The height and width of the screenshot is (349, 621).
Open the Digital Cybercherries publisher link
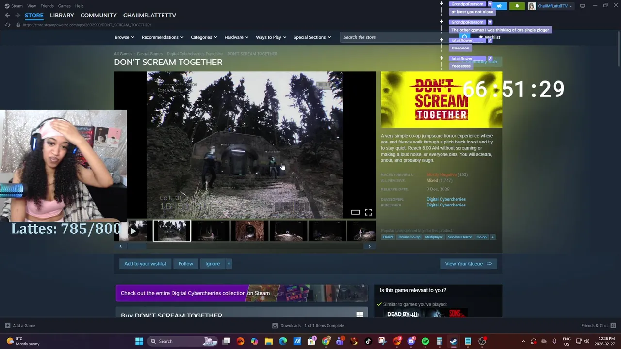click(x=446, y=205)
